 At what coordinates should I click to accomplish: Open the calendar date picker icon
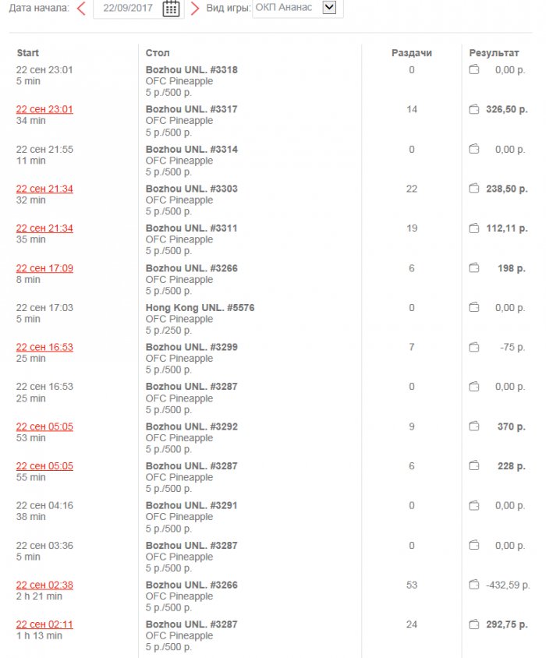pyautogui.click(x=171, y=9)
